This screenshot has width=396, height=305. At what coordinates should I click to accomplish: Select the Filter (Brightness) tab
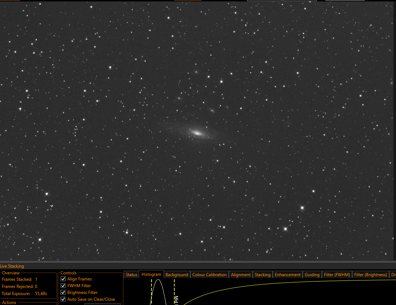tap(370, 275)
